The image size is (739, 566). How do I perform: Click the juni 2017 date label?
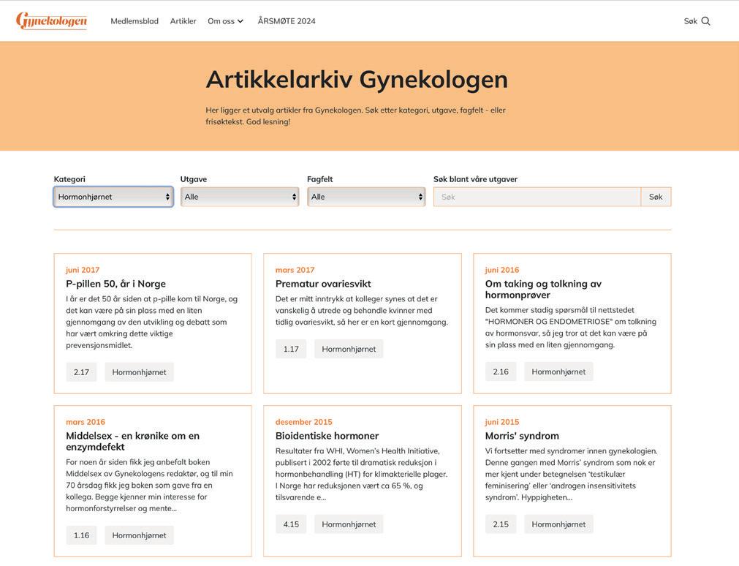[x=83, y=270]
